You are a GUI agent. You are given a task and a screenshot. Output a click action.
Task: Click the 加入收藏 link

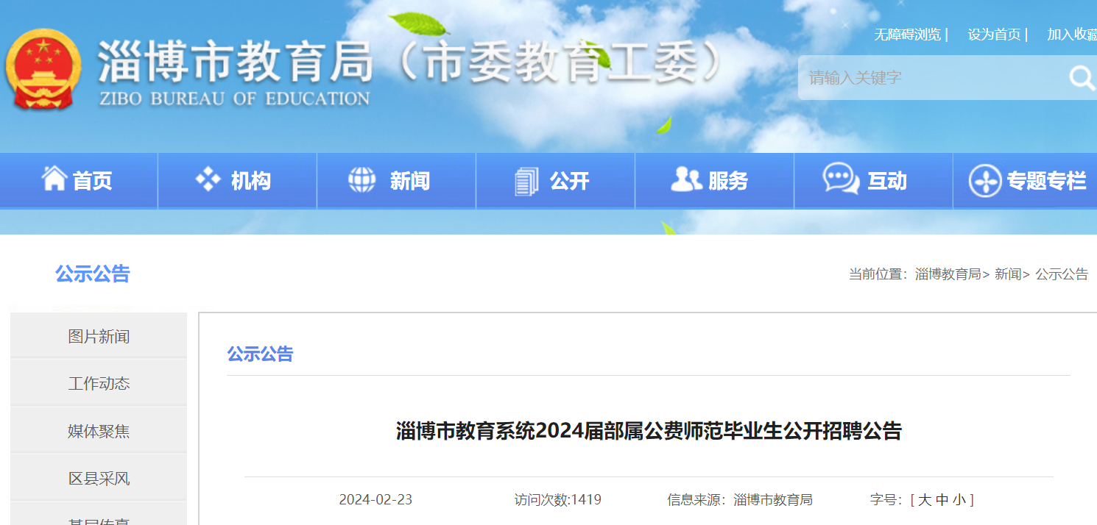[x=1072, y=35]
